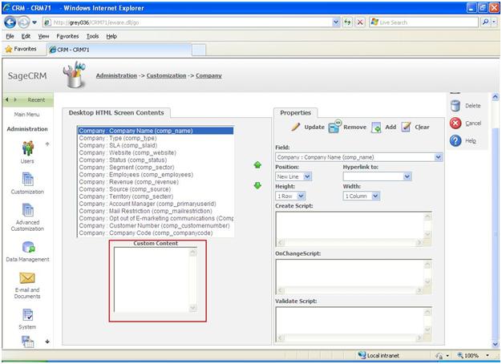The height and width of the screenshot is (364, 502).
Task: Click the Live Search magnifier icon
Action: 485,22
